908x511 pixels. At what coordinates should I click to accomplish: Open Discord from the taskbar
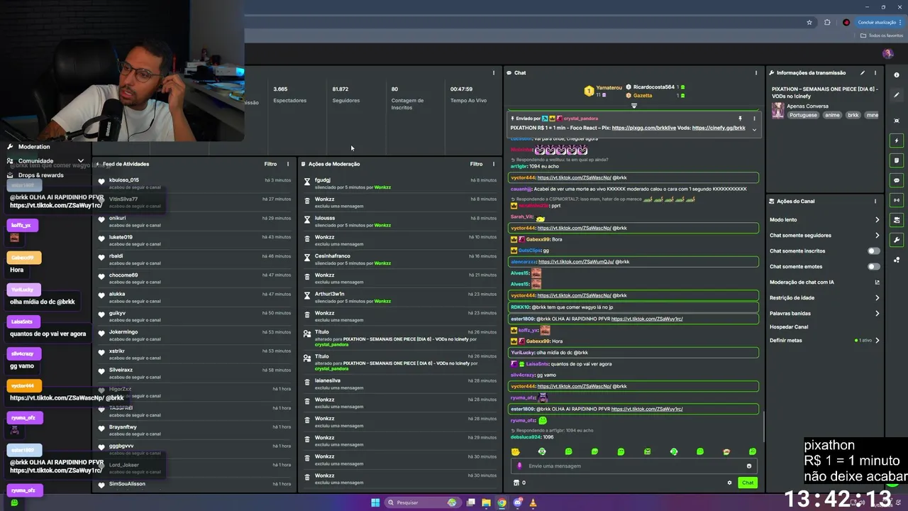(x=517, y=502)
